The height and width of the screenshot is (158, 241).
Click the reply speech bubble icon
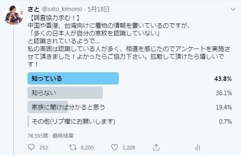click(x=31, y=147)
